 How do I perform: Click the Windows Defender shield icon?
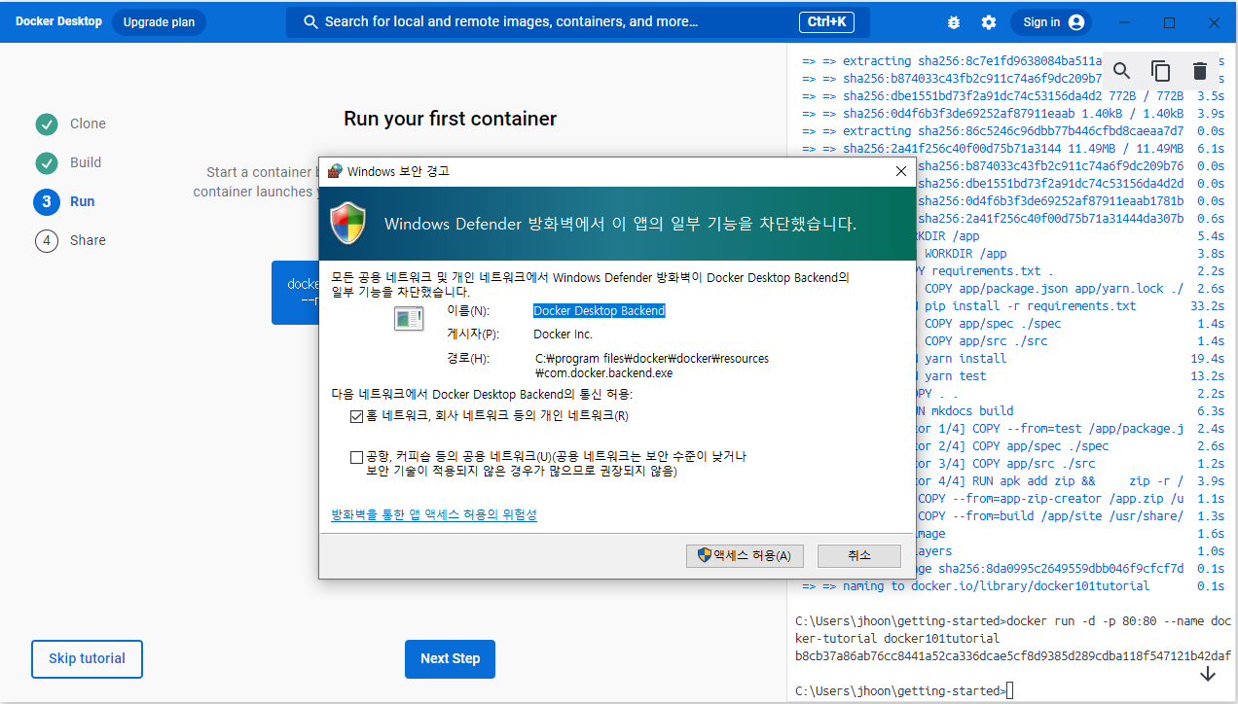pyautogui.click(x=347, y=223)
